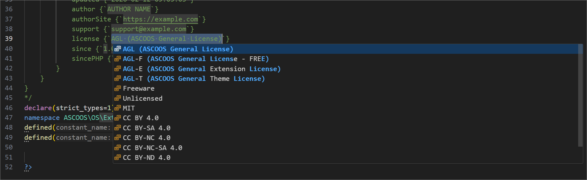Click the 'since' property on line 40

point(82,49)
